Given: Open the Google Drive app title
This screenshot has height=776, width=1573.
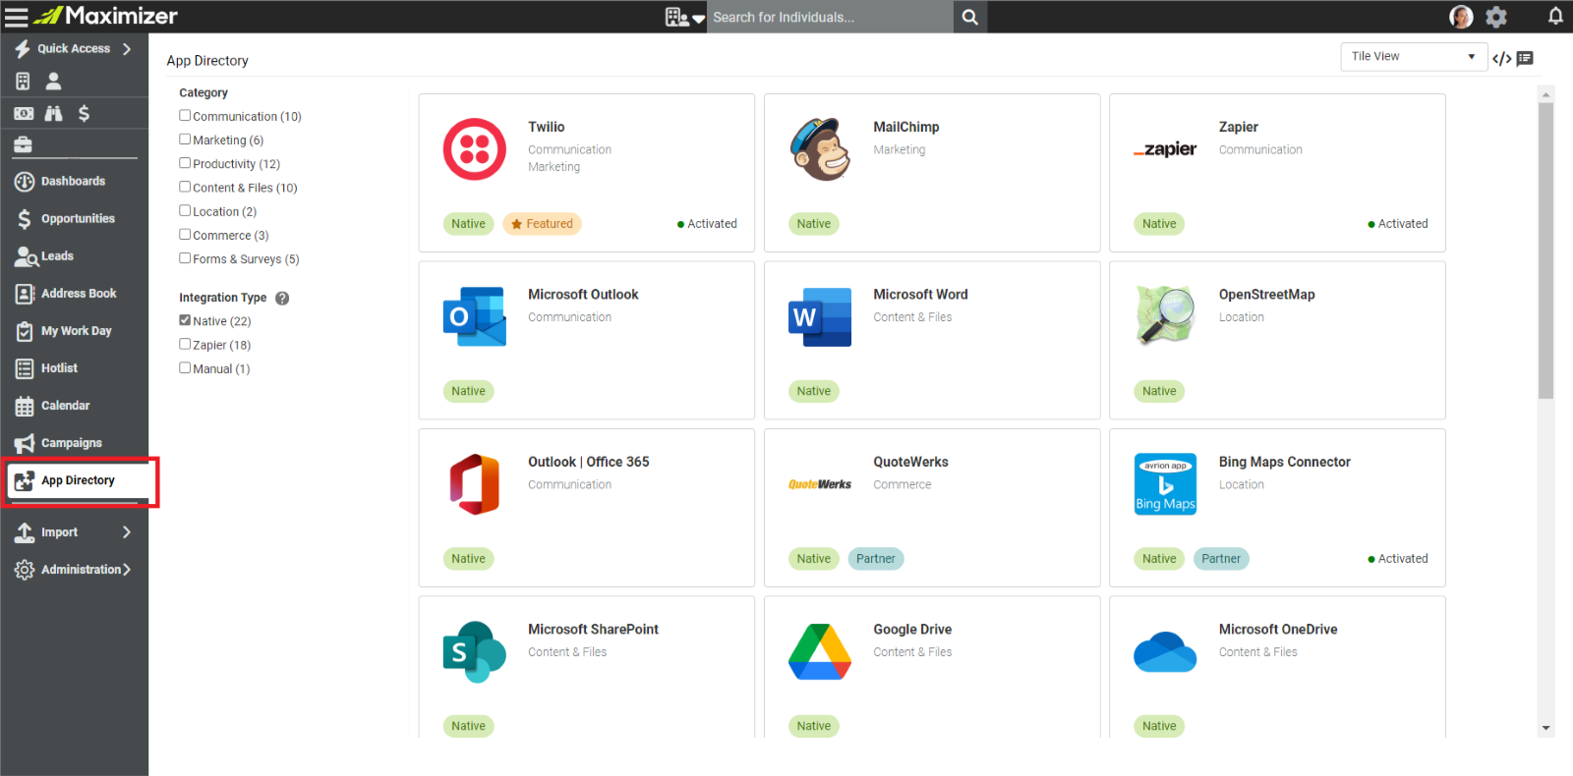Looking at the screenshot, I should tap(912, 630).
